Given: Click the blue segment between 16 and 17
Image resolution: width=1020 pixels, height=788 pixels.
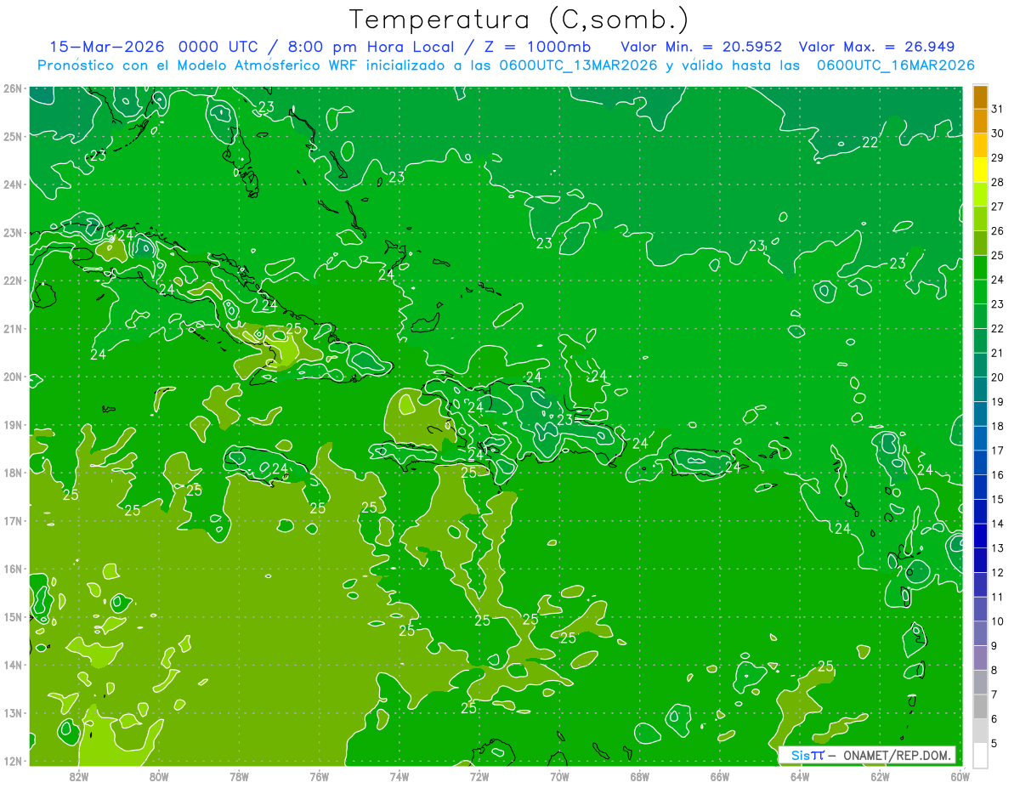Looking at the screenshot, I should click(x=980, y=463).
